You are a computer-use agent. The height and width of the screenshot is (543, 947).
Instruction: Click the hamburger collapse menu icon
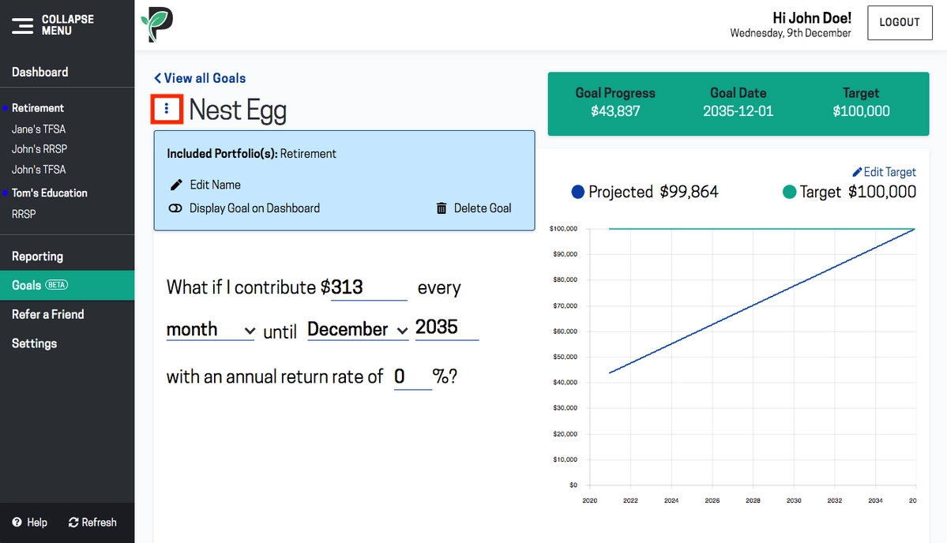pyautogui.click(x=22, y=25)
